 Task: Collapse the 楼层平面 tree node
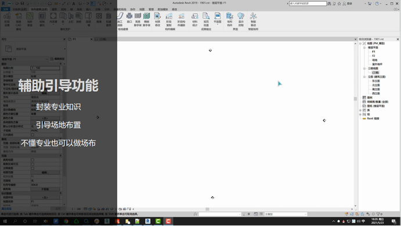[364, 48]
